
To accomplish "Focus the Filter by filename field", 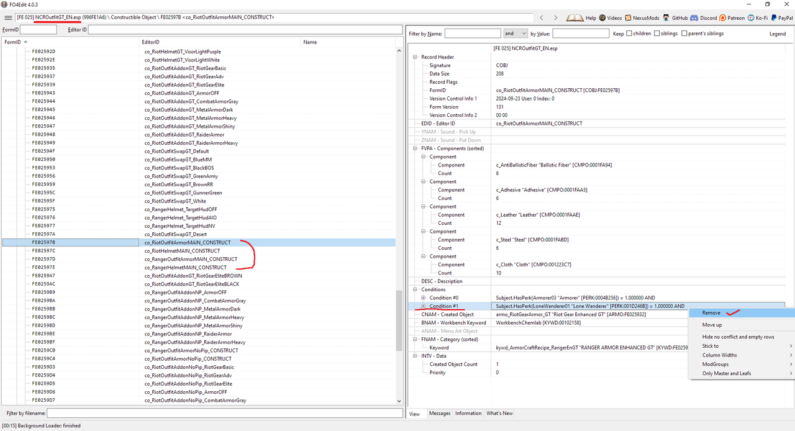I will point(225,413).
